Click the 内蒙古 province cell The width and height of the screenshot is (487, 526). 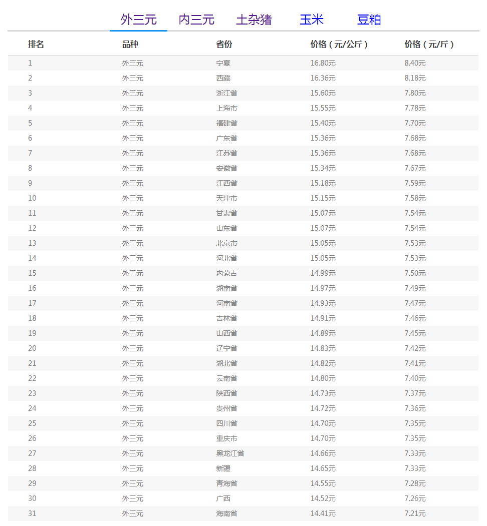(x=226, y=273)
